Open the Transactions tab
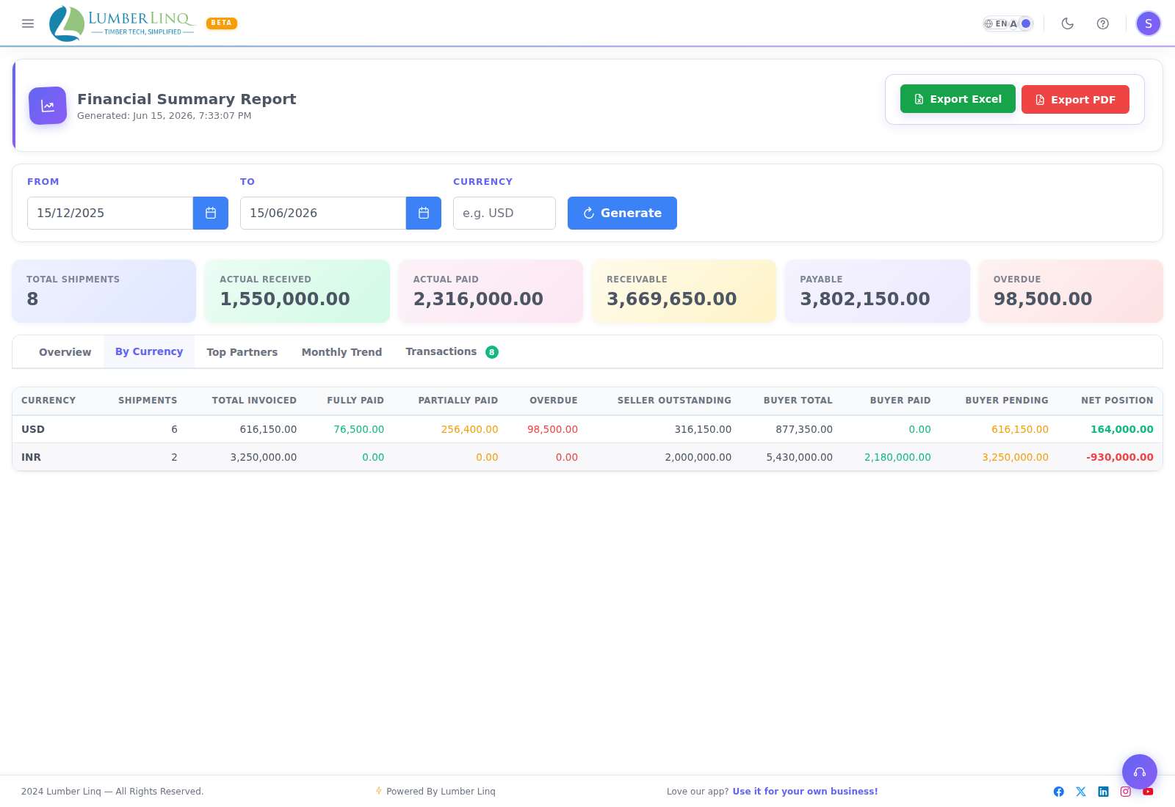The image size is (1175, 807). coord(452,352)
